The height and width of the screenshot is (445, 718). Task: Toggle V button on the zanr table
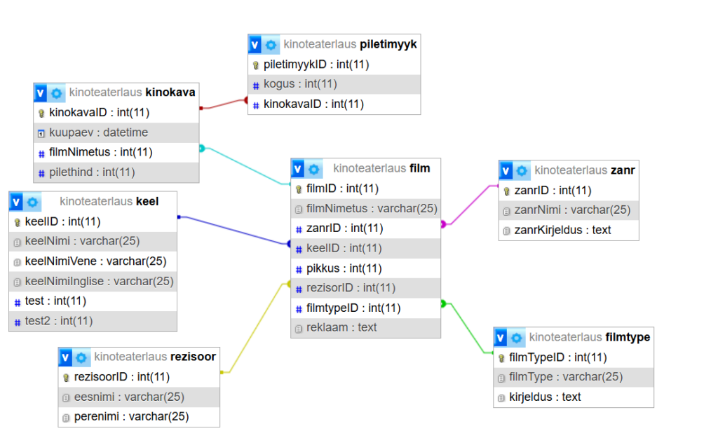pyautogui.click(x=506, y=170)
